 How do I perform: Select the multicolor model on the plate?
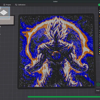click(57, 51)
